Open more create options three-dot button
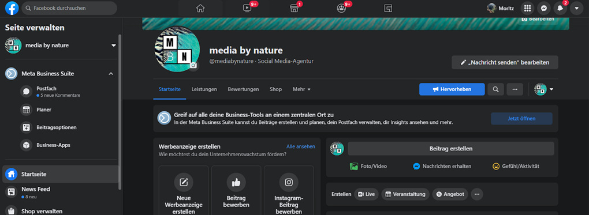This screenshot has width=589, height=215. (477, 194)
